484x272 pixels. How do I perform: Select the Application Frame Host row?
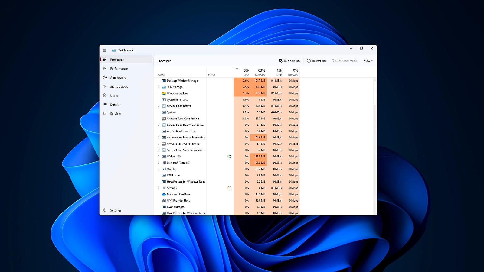coord(227,131)
